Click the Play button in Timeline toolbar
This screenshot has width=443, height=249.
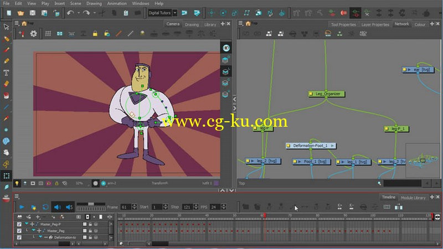tap(22, 207)
